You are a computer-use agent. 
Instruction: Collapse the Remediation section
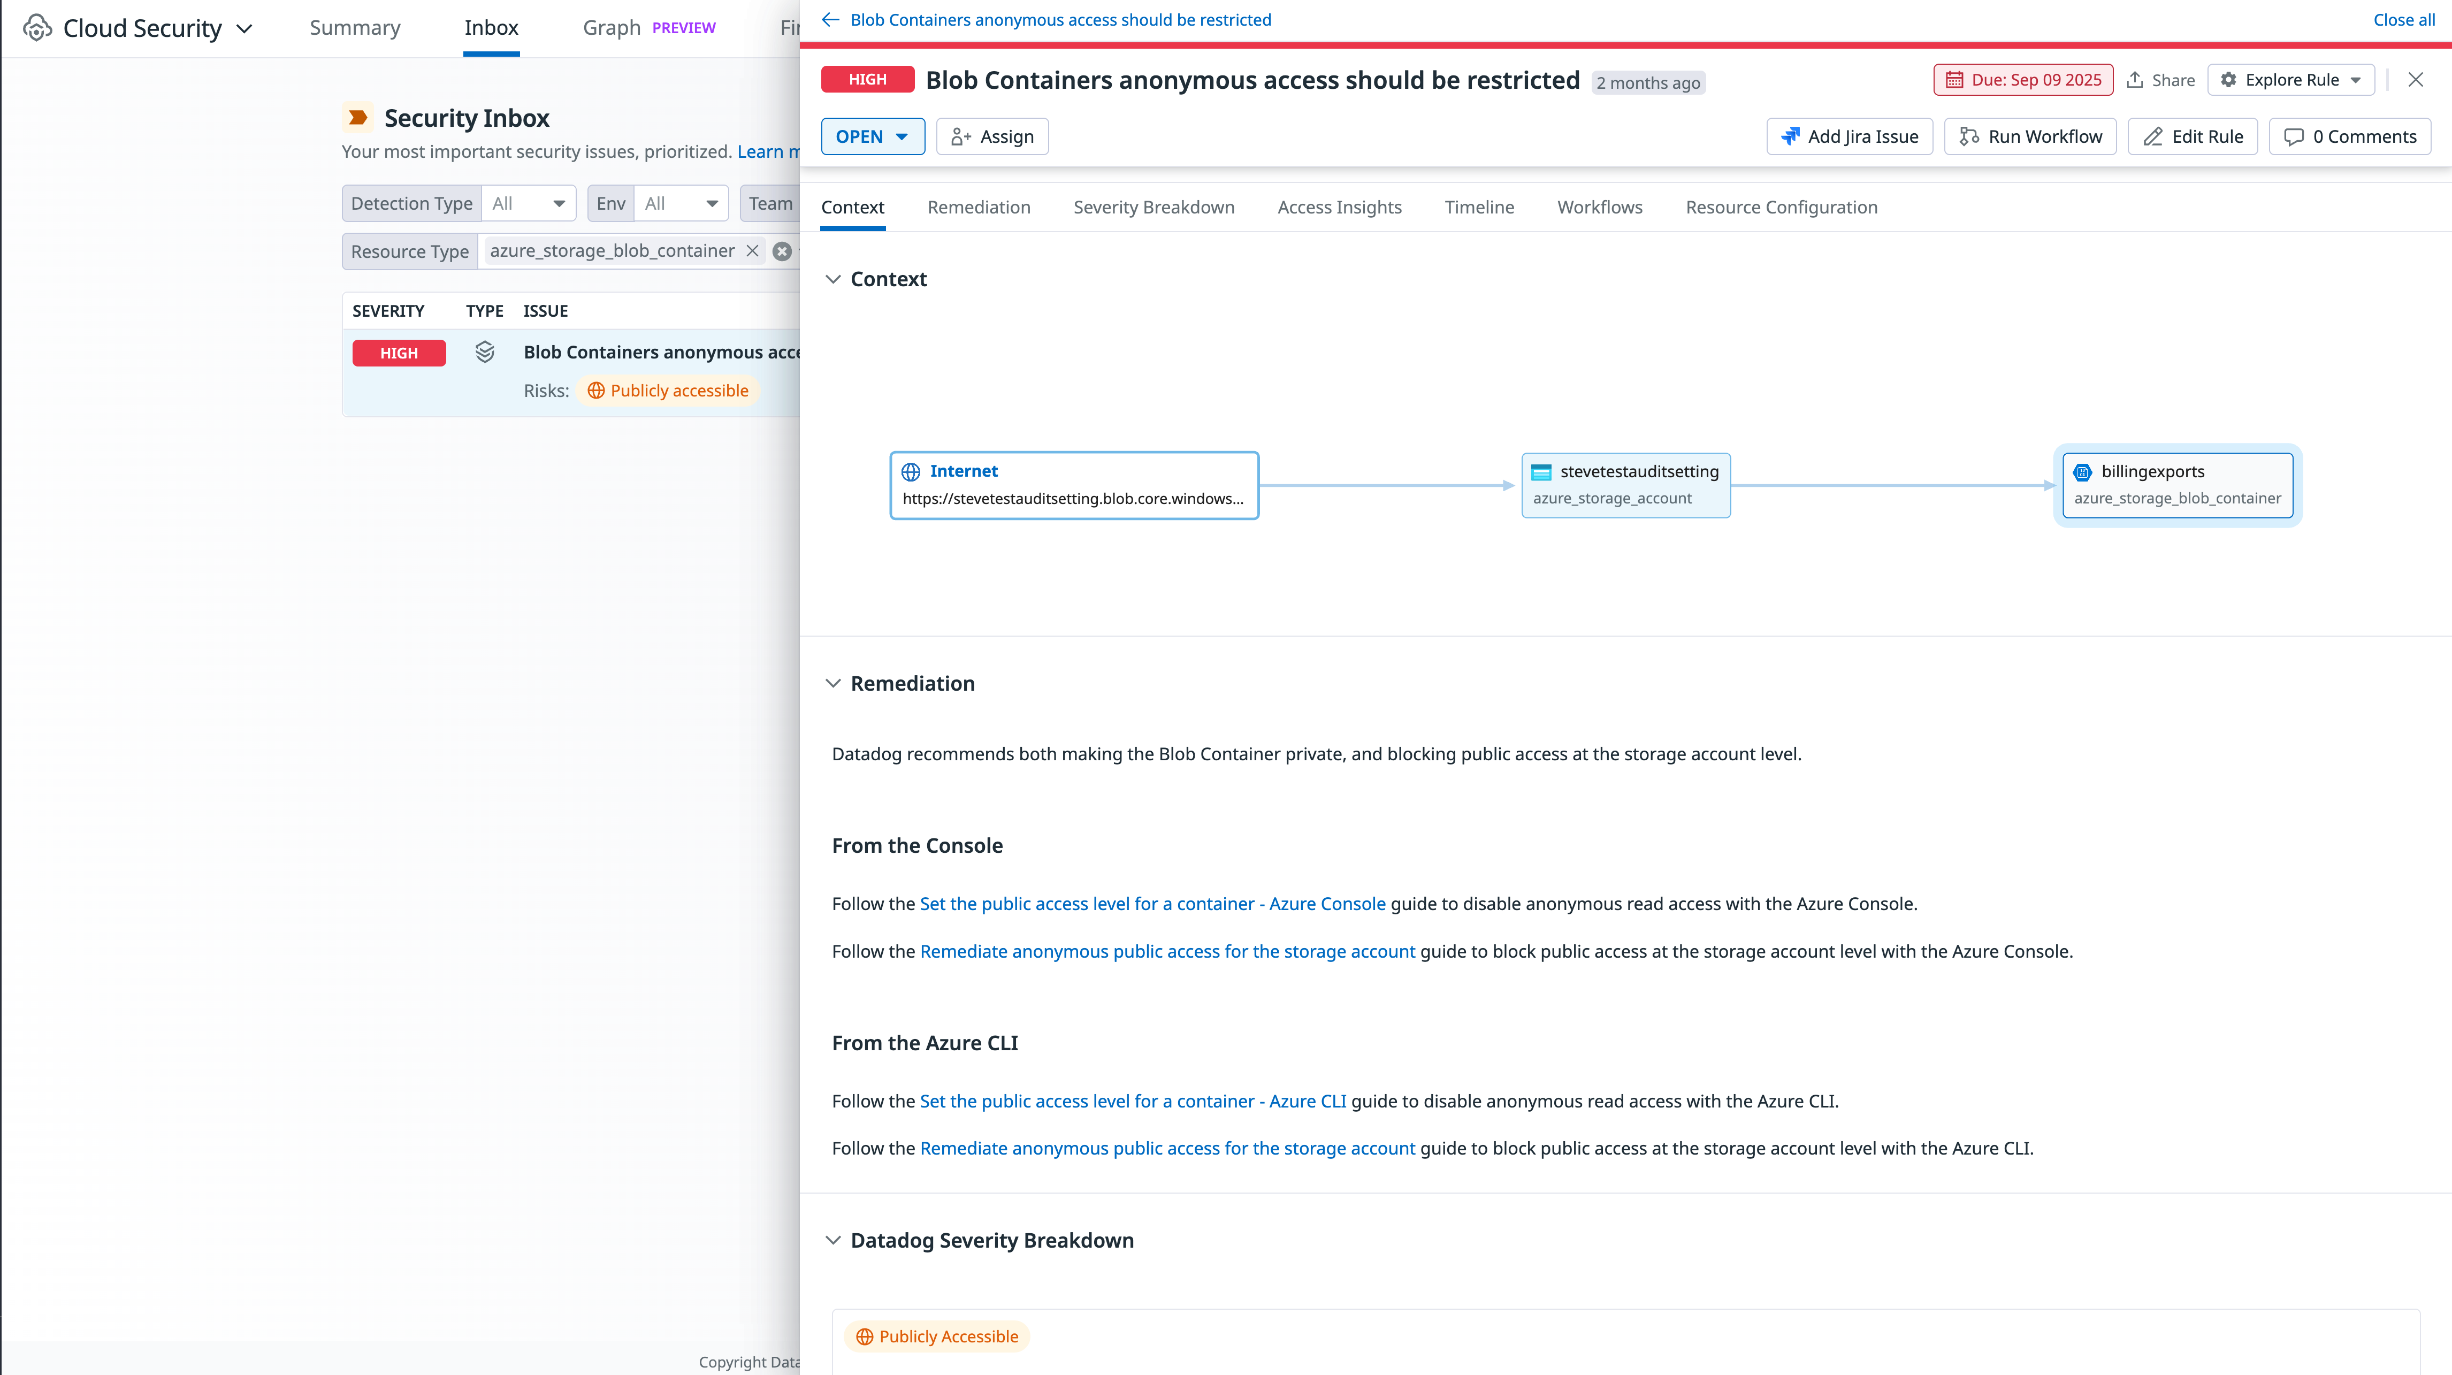(x=834, y=682)
